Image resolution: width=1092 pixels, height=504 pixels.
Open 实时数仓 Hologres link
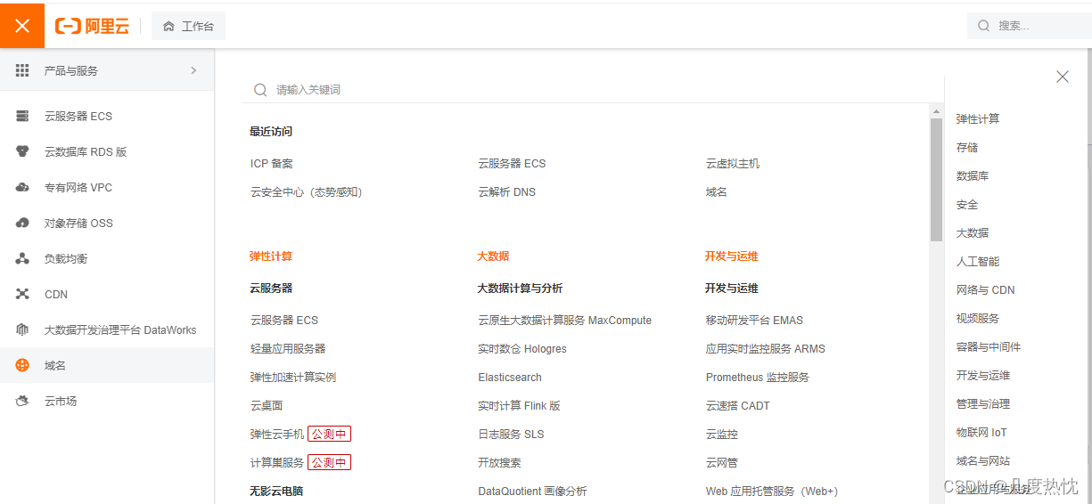pos(522,349)
